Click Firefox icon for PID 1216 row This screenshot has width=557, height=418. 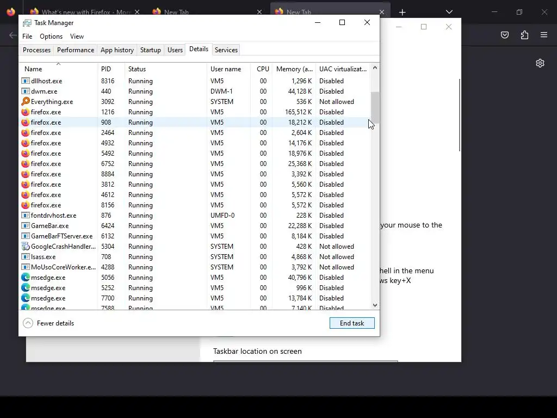tap(25, 112)
